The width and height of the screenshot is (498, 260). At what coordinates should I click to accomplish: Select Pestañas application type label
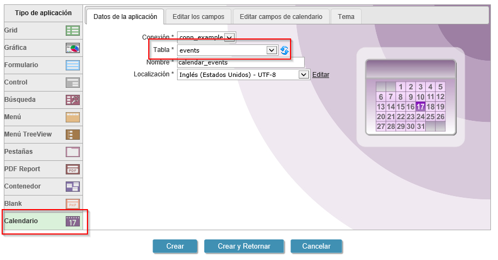[x=18, y=151]
